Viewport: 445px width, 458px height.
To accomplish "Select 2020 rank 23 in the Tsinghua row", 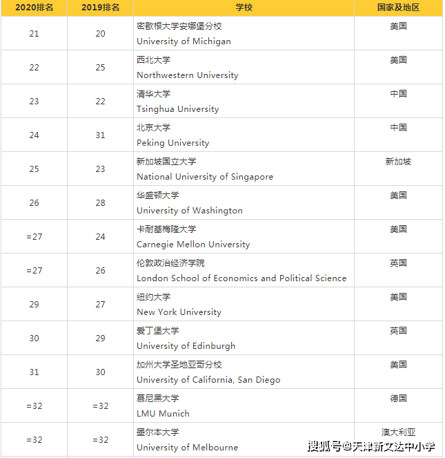I will [34, 102].
